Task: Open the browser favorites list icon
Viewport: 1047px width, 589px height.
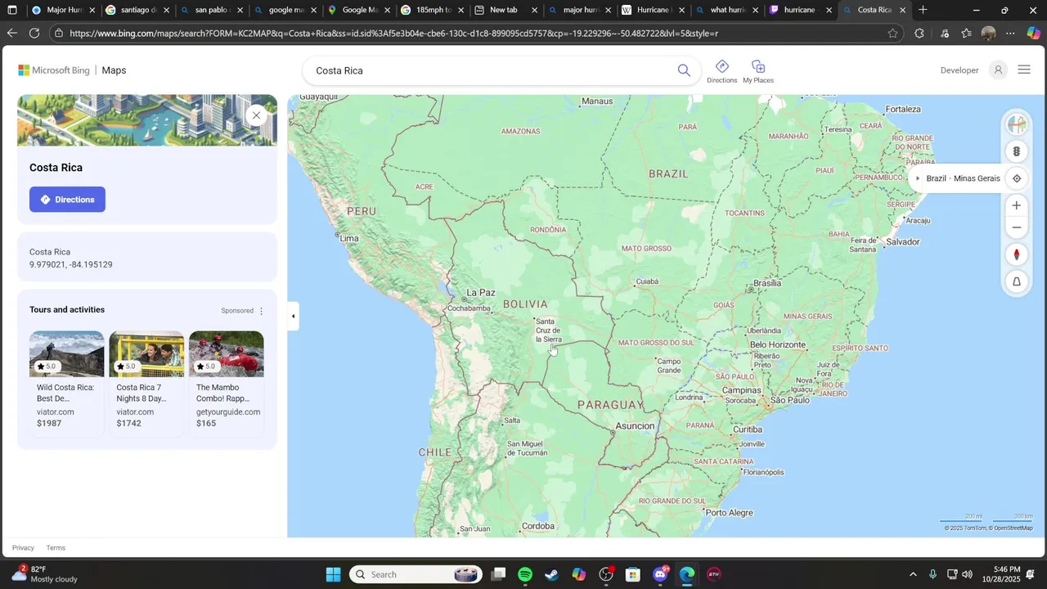Action: coord(966,34)
